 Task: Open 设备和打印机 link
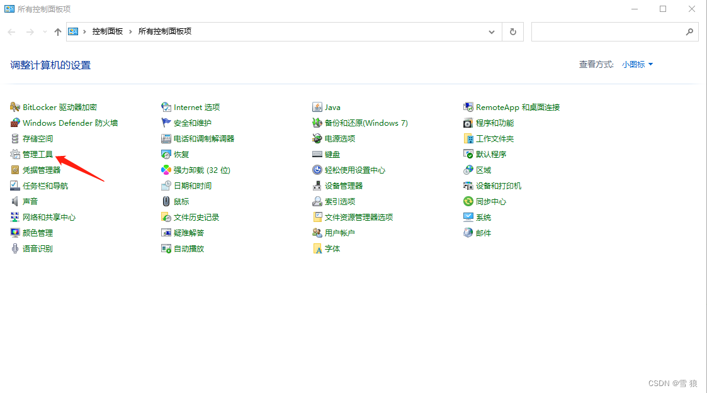point(498,186)
